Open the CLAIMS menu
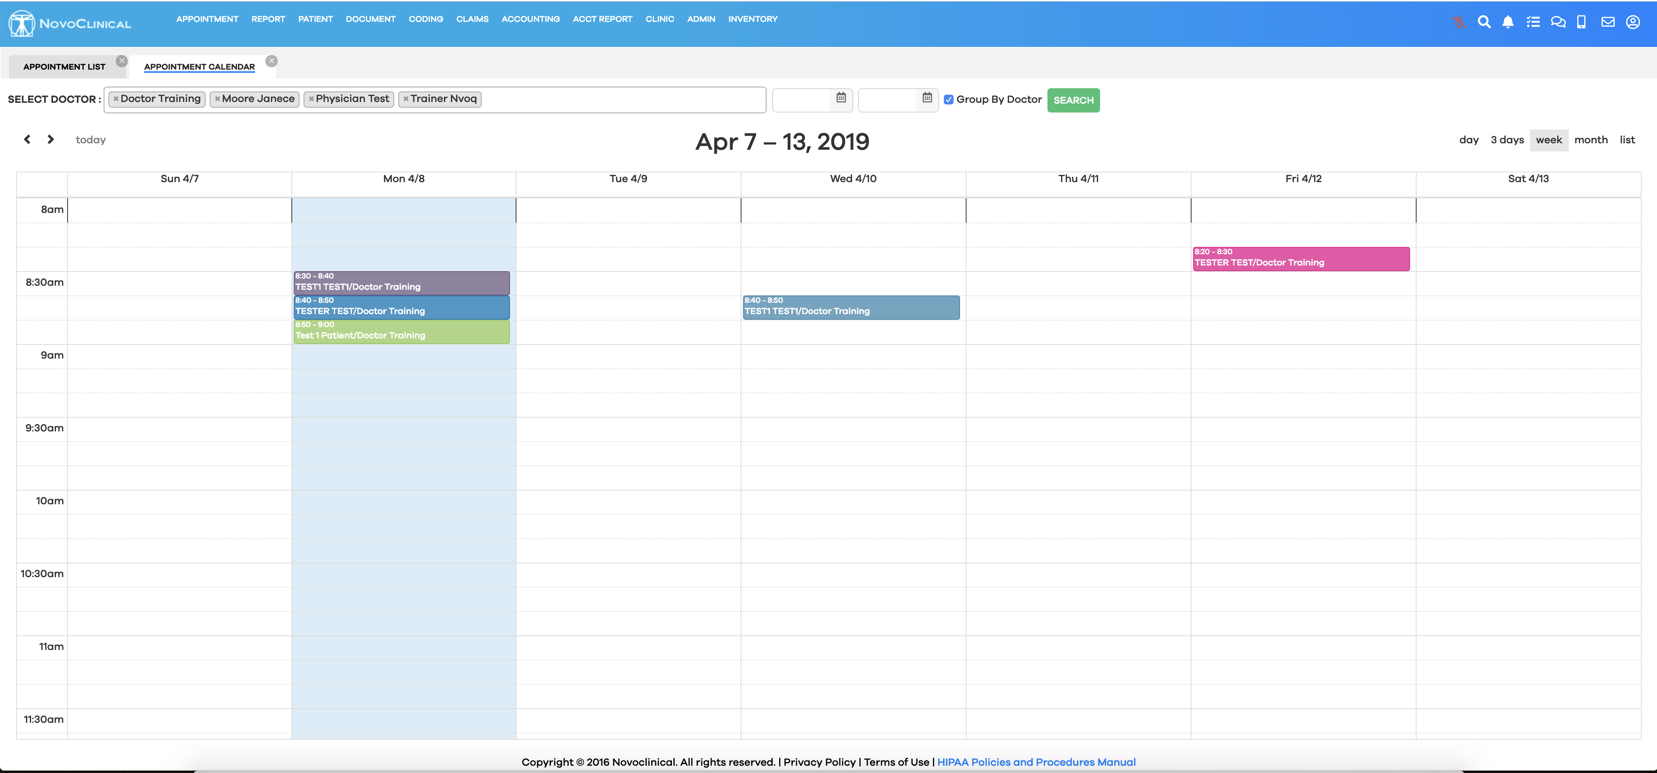Screen dimensions: 1657x773 point(472,19)
